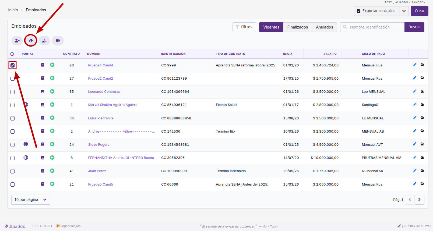This screenshot has height=231, width=433.
Task: Sort by the SALARIO column header
Action: (330, 54)
